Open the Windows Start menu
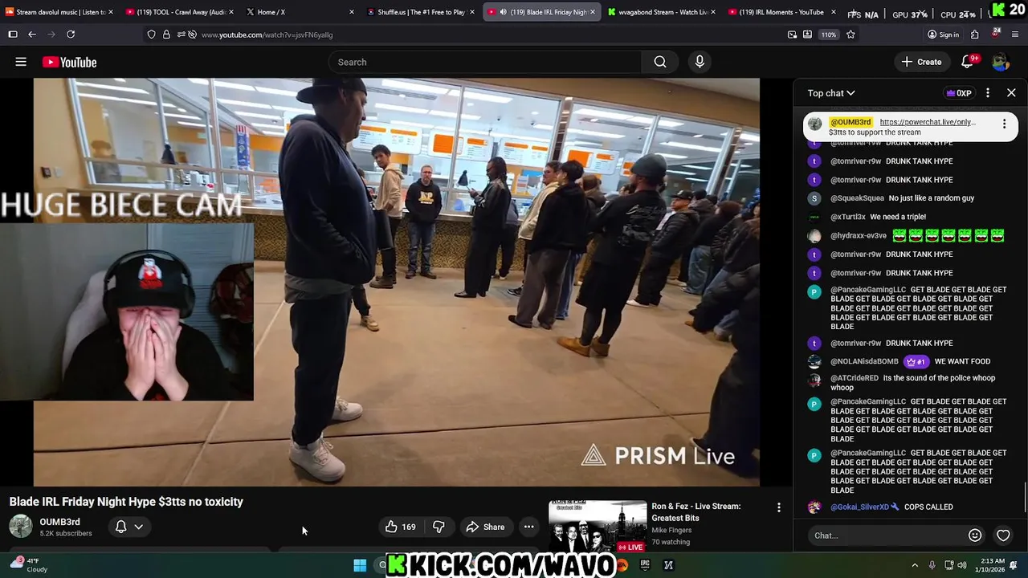The width and height of the screenshot is (1028, 578). pos(360,565)
